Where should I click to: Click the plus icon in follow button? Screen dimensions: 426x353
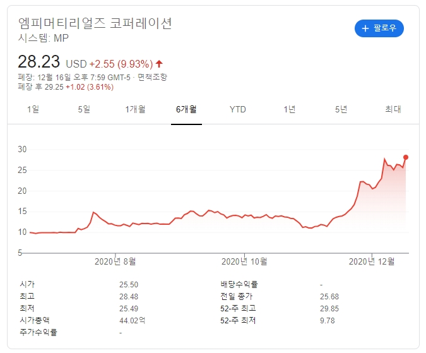coord(365,28)
